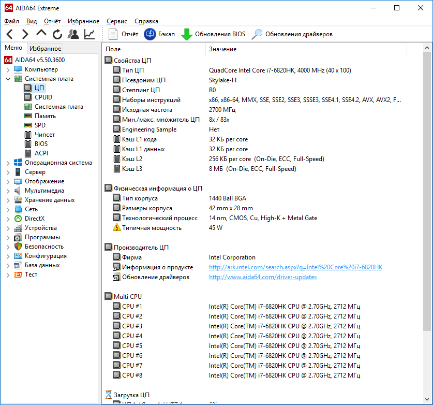The width and height of the screenshot is (433, 405).
Task: Click the Тест benchmark icon
Action: [x=18, y=274]
